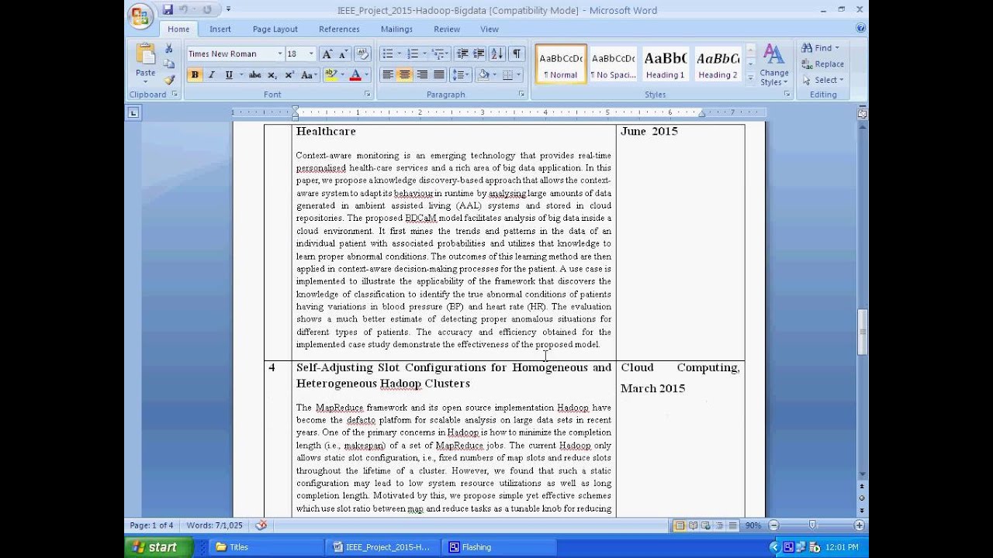Open the round Office Button menu
This screenshot has width=993, height=558.
[140, 16]
